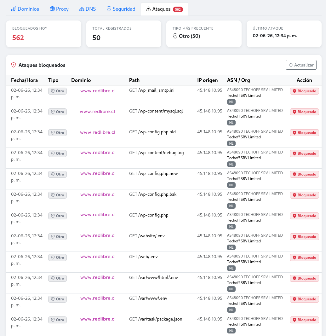Click path GET /wp-content/mysql.sql
326x336 pixels.
[156, 111]
